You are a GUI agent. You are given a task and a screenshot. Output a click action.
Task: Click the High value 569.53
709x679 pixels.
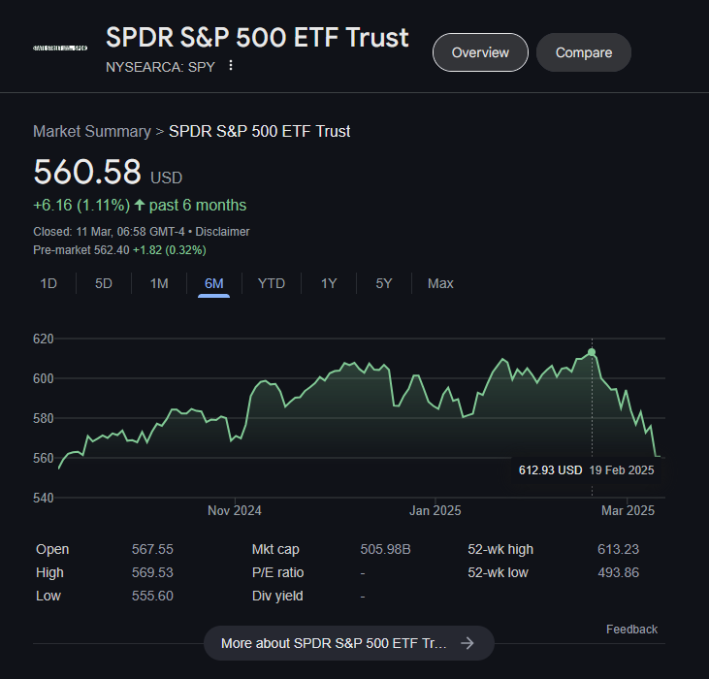[152, 572]
